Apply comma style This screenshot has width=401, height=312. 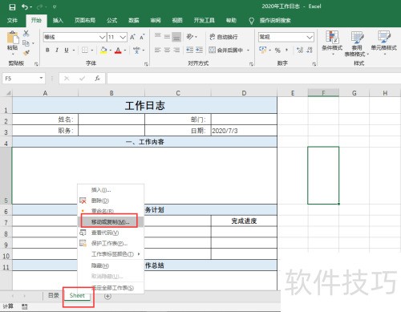coord(286,50)
